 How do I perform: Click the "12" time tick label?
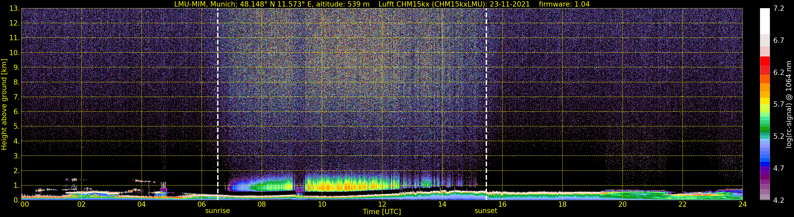[x=382, y=204]
